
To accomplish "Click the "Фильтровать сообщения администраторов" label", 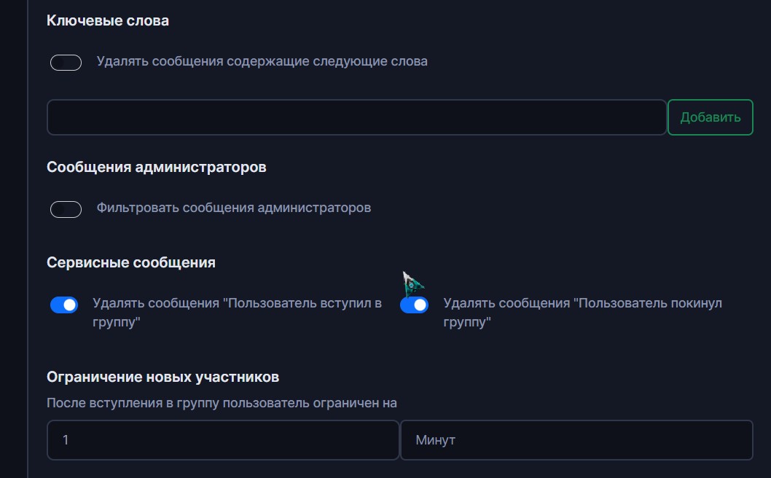I will [234, 208].
